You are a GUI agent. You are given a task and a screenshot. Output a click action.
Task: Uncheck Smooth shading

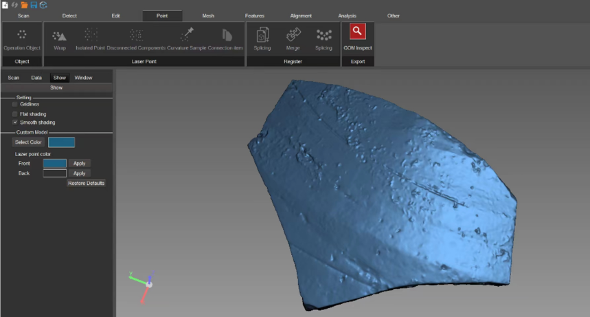click(15, 122)
